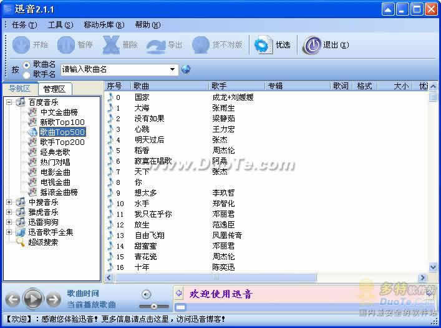
Task: Open the 超级搜索 magnifier item
Action: point(20,242)
